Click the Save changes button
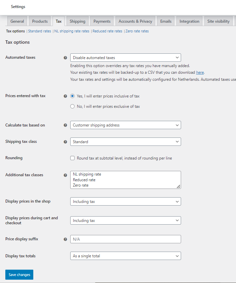The image size is (236, 283). point(19,275)
